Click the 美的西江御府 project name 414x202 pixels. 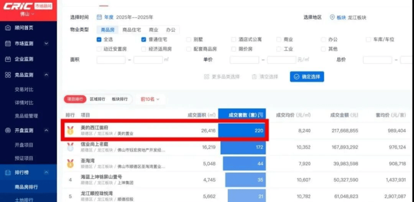tap(94, 128)
